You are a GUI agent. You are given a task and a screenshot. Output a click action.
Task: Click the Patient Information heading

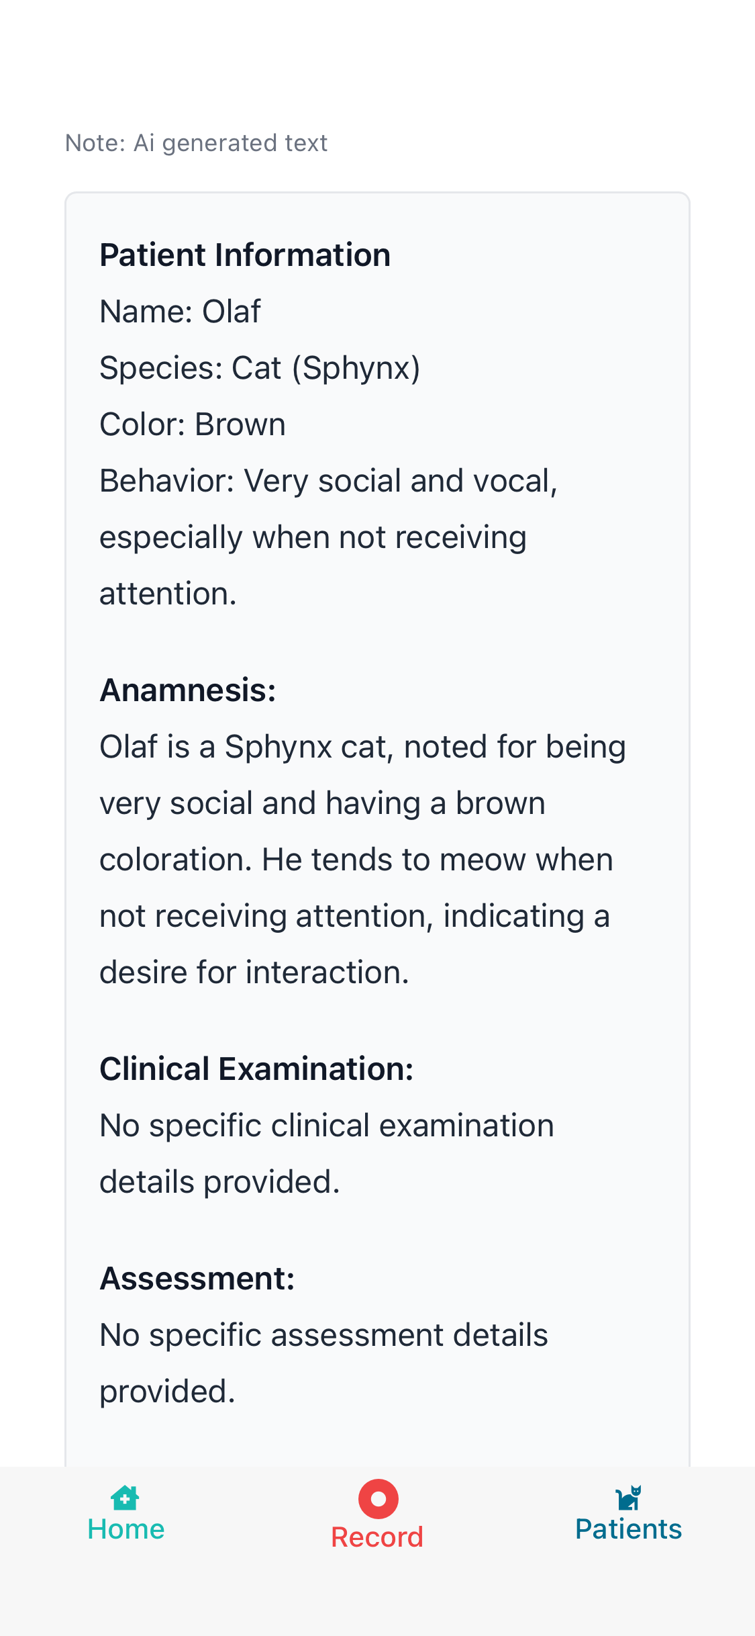(x=245, y=255)
